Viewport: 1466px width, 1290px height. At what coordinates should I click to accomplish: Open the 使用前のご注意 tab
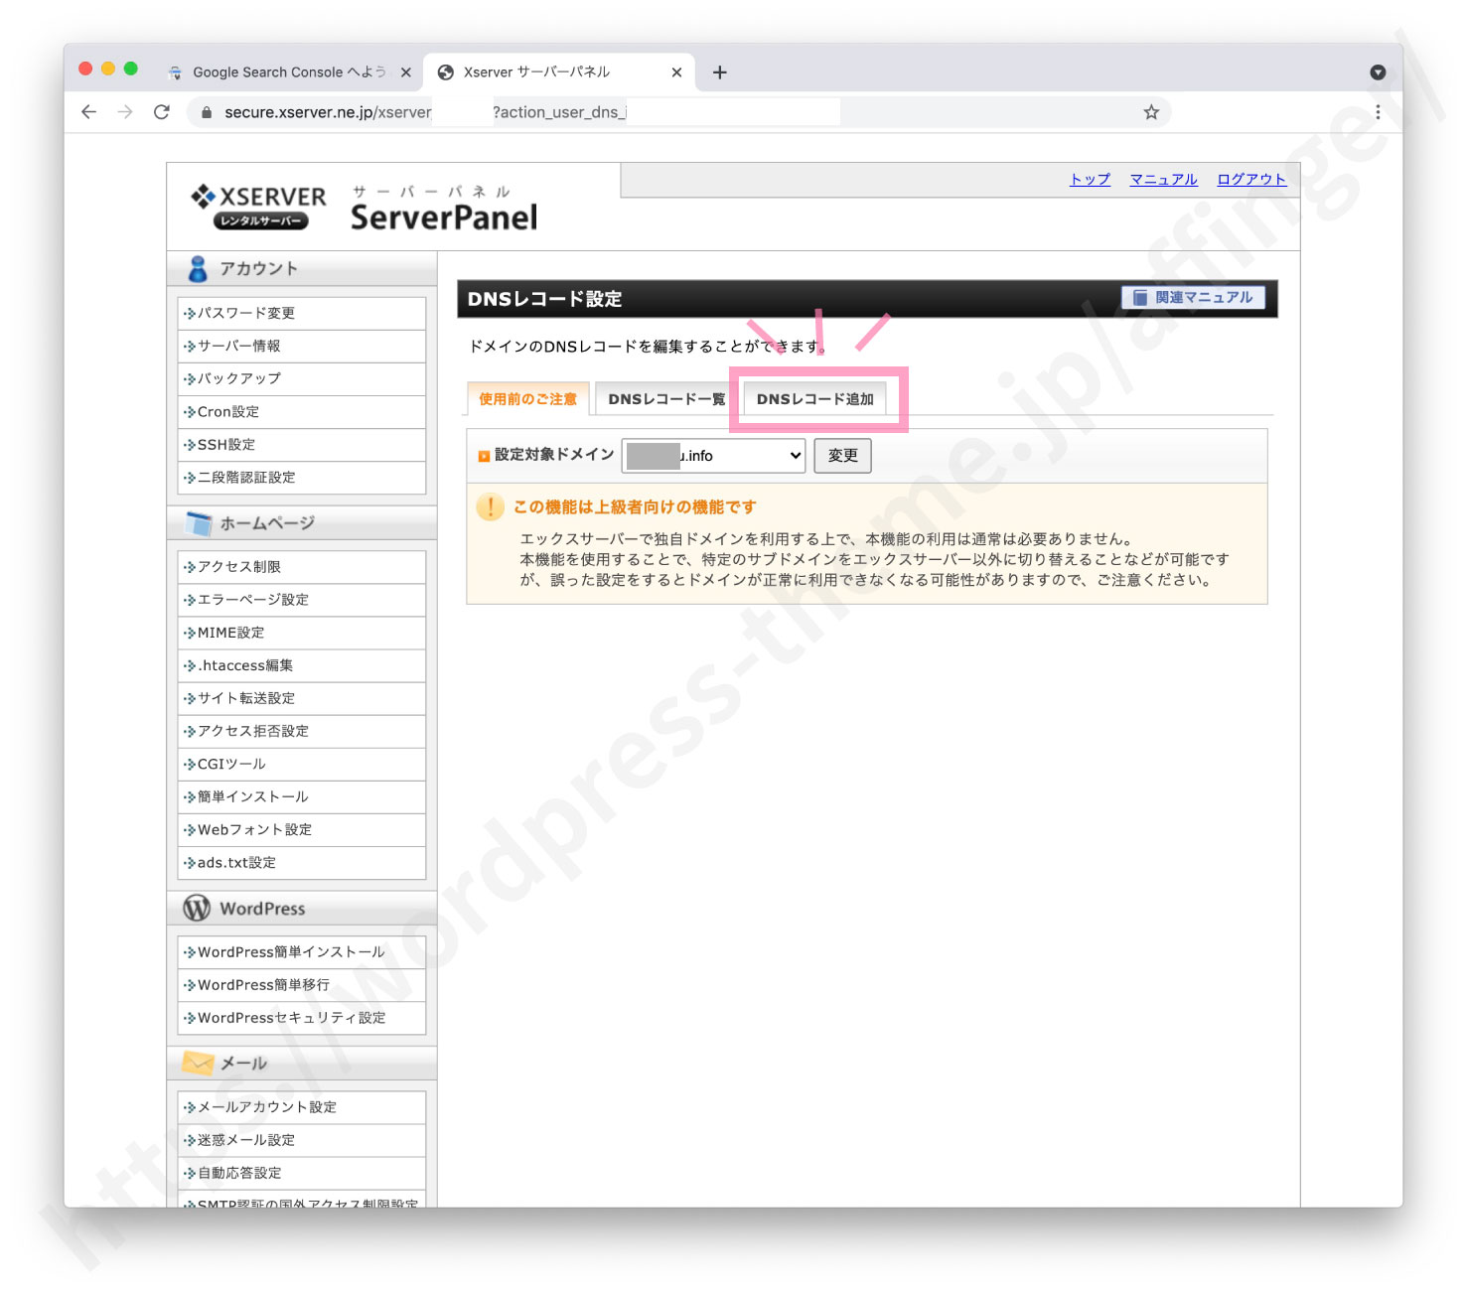(527, 399)
